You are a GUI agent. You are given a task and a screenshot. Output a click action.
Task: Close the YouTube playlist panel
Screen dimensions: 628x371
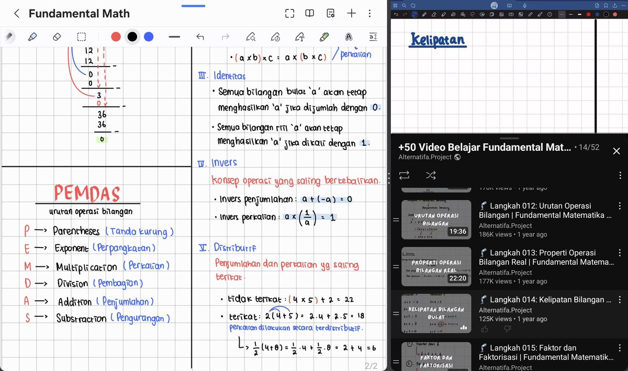(616, 151)
